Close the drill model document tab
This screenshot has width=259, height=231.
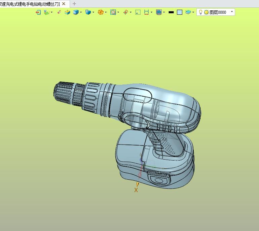coord(64,4)
